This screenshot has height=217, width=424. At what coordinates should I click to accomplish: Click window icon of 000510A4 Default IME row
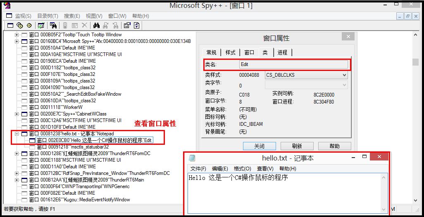pos(24,48)
